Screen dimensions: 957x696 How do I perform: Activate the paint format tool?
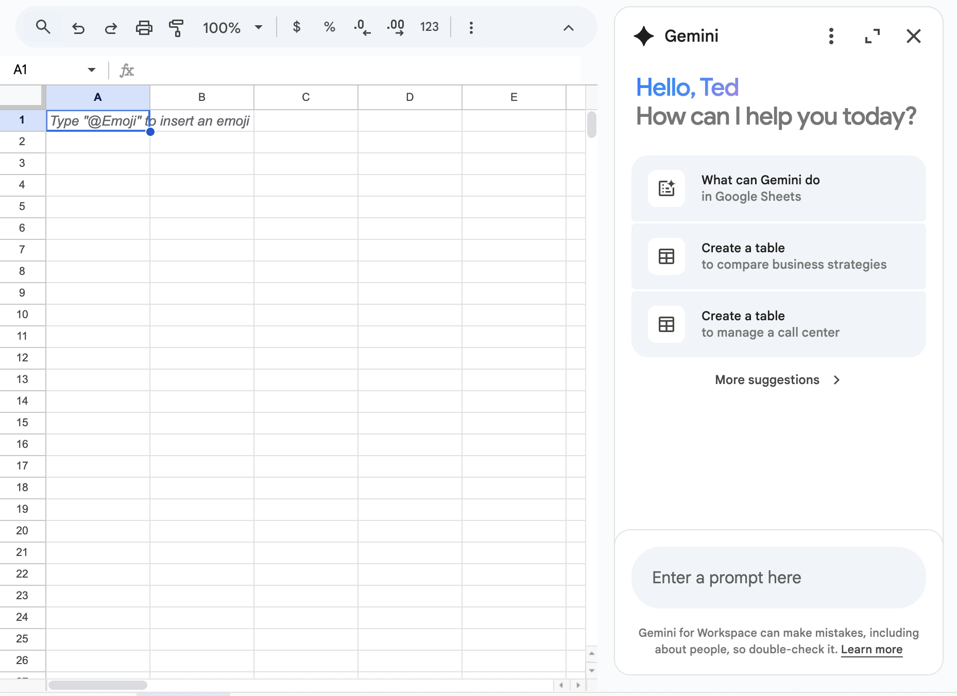(176, 28)
